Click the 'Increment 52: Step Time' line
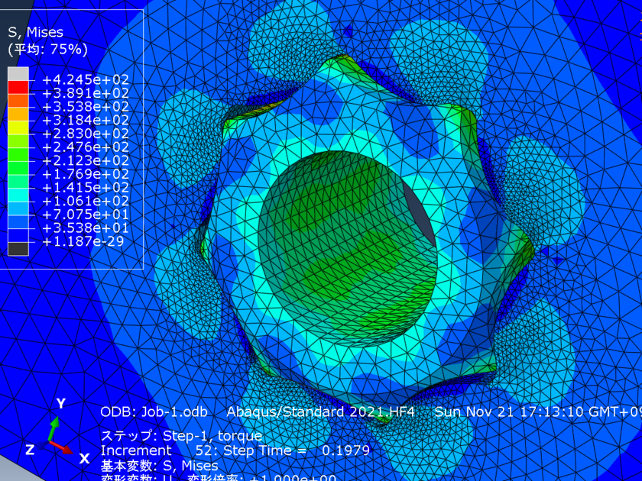 [x=235, y=450]
